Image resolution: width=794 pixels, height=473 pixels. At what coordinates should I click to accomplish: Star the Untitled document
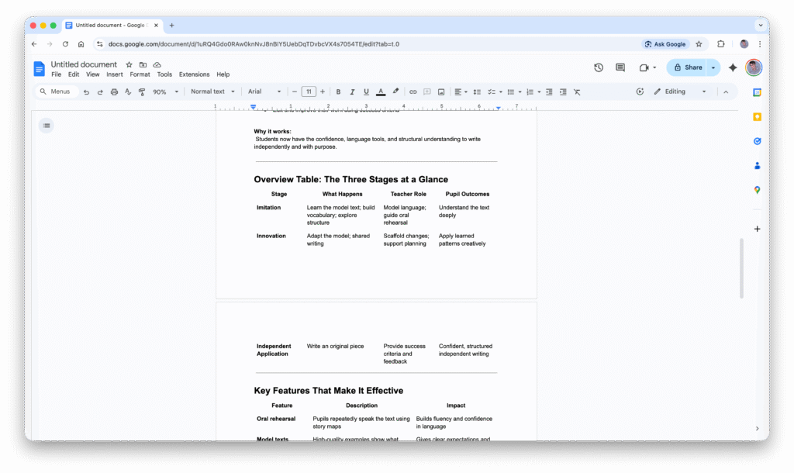tap(129, 64)
